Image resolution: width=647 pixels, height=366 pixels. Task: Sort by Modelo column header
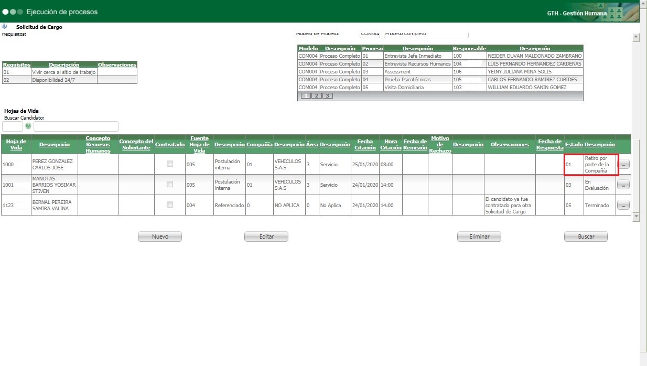[308, 48]
